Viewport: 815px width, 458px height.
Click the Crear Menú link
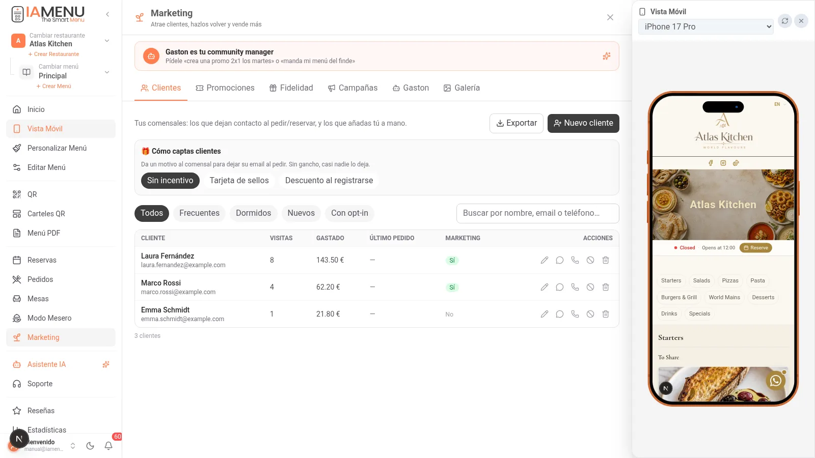(x=53, y=86)
